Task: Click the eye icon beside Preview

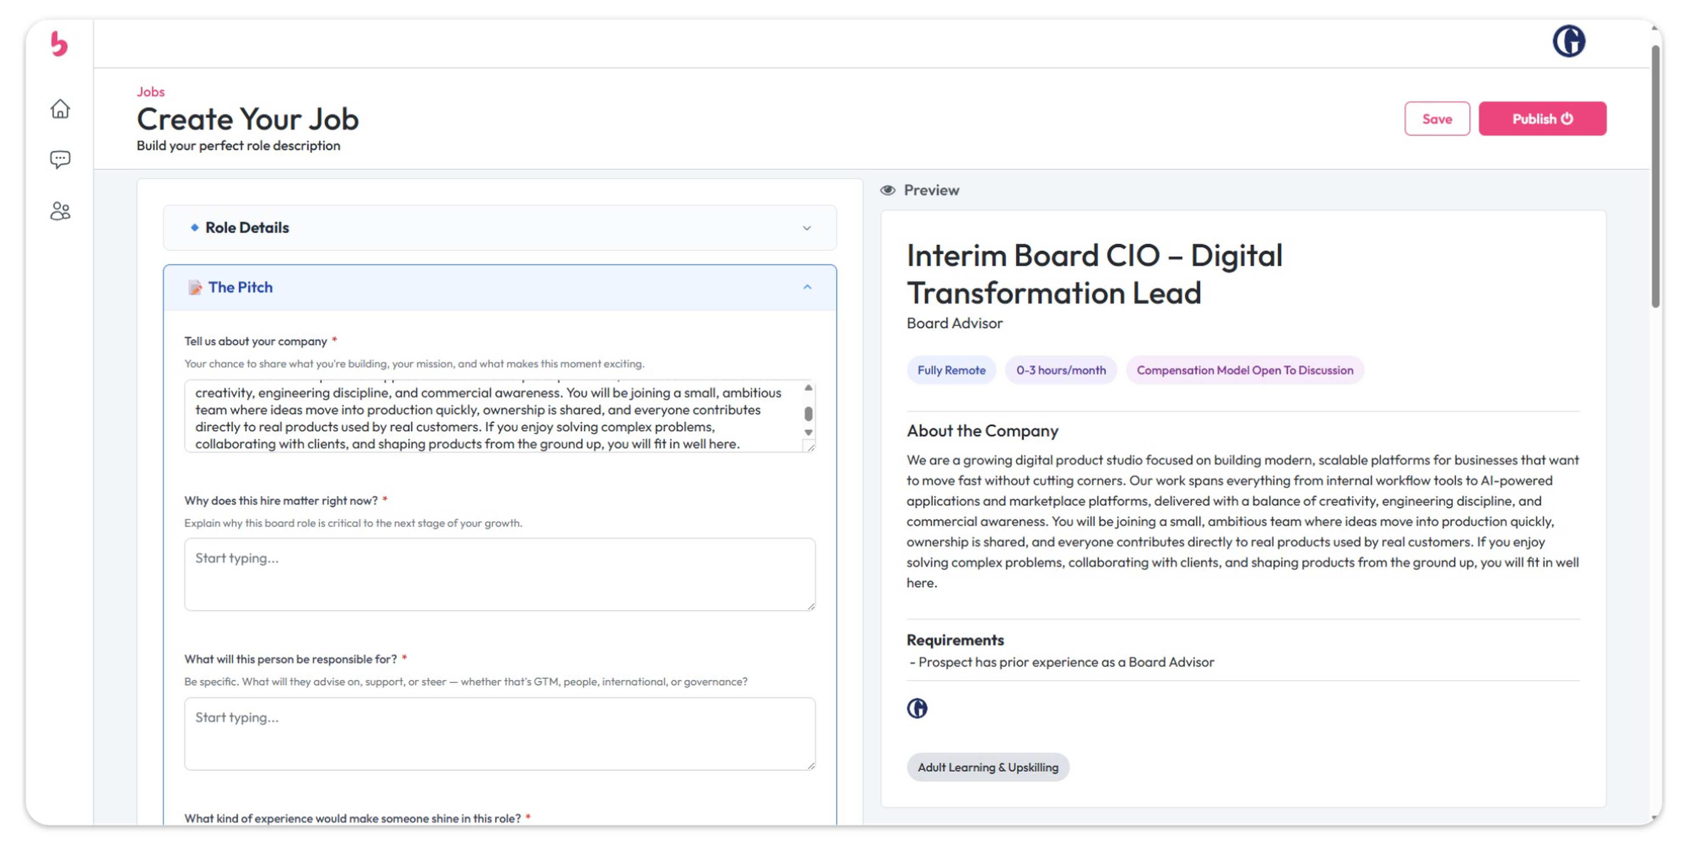Action: [x=888, y=190]
